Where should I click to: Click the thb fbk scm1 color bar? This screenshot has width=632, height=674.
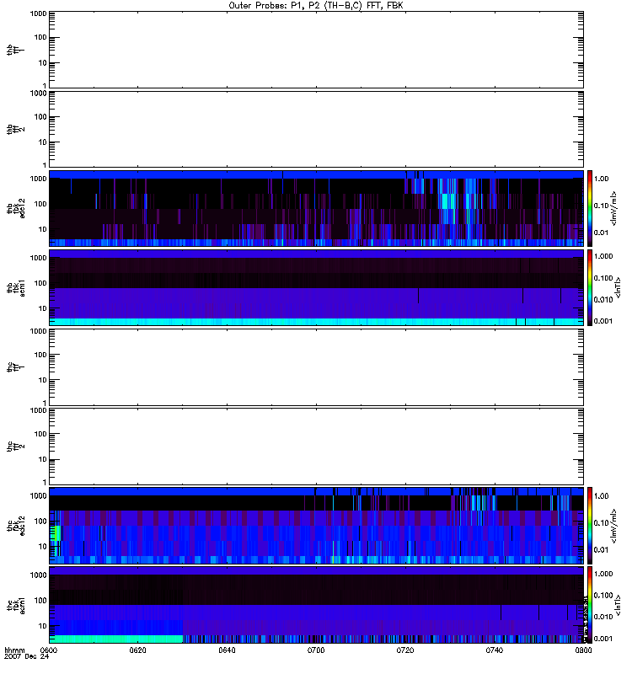coord(590,287)
